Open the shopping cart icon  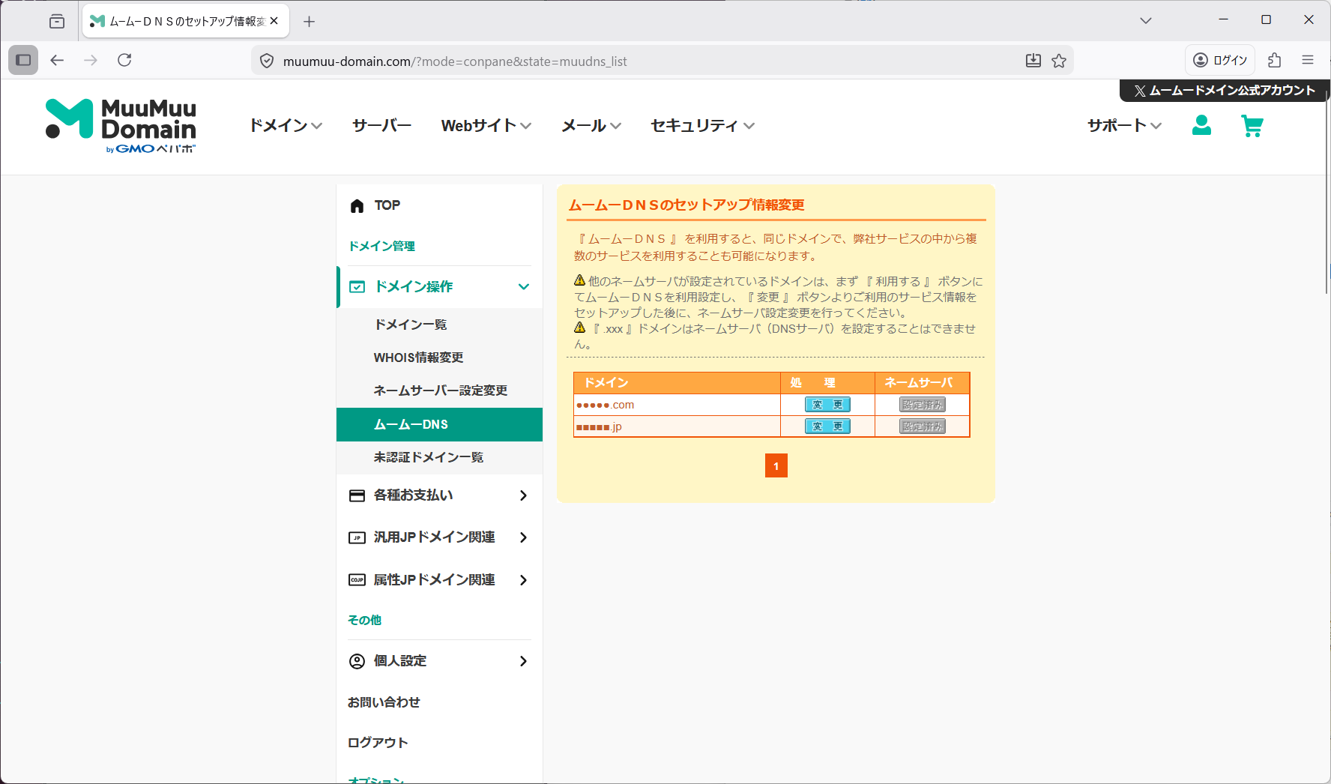[x=1252, y=125]
